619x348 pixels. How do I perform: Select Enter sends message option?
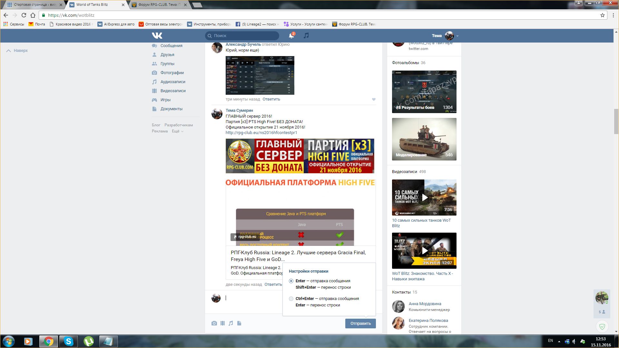click(291, 281)
